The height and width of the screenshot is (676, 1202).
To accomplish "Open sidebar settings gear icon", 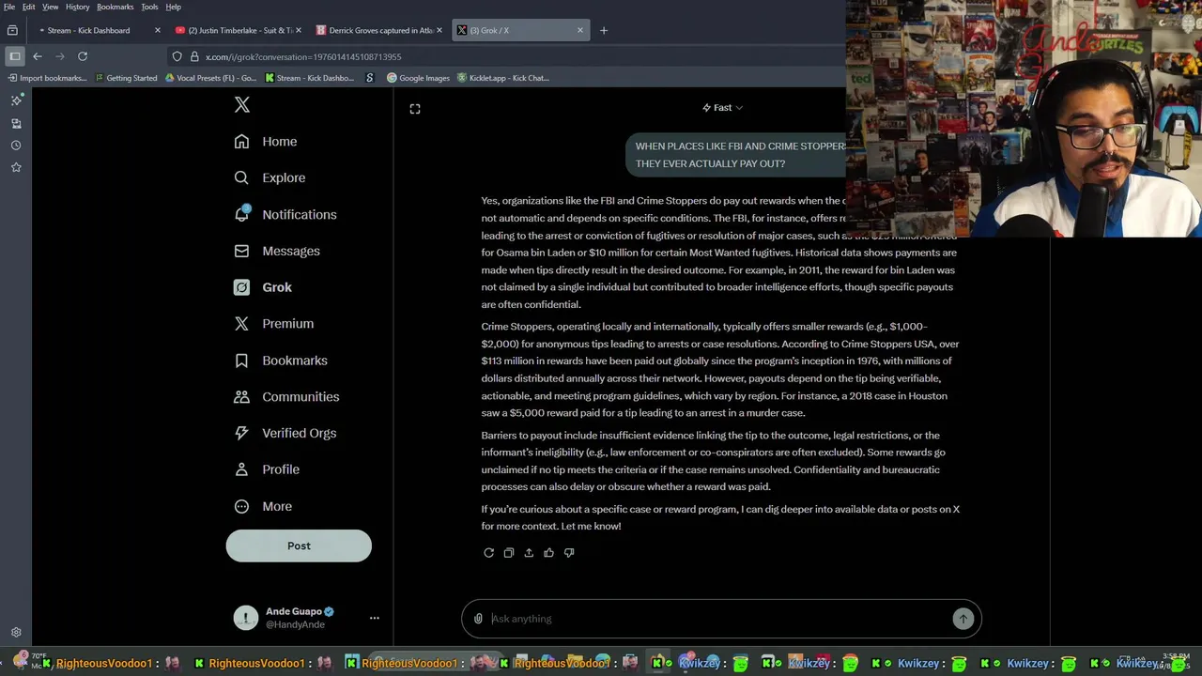I will coord(16,633).
